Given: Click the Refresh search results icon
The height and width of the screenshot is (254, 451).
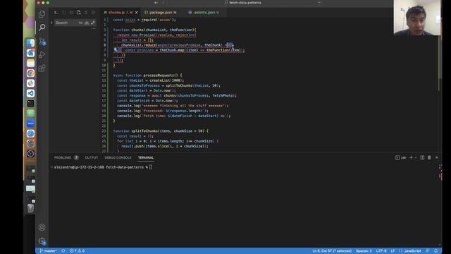Looking at the screenshot, I should [x=64, y=13].
